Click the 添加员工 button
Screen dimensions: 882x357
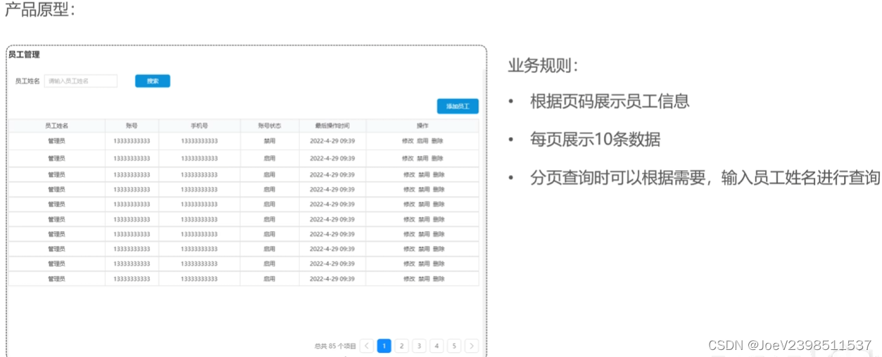click(x=458, y=106)
